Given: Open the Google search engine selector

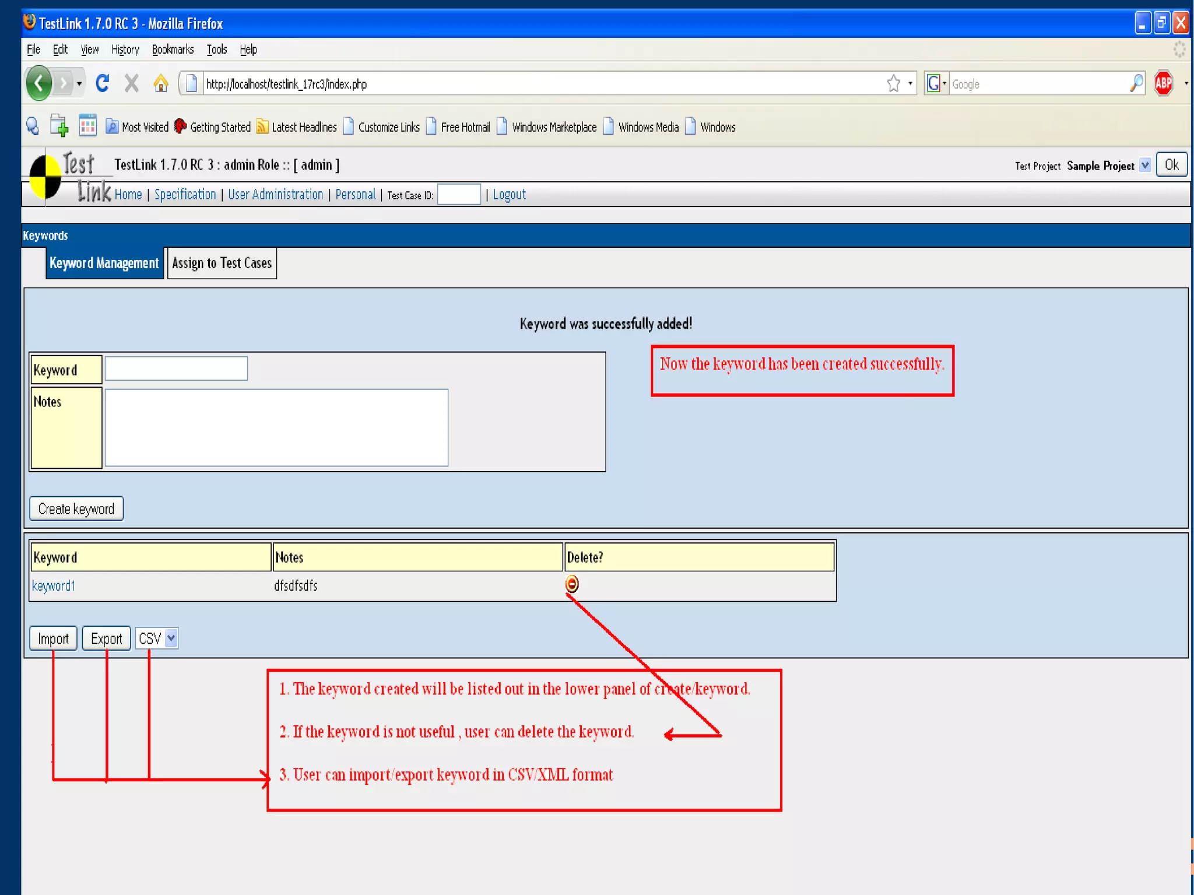Looking at the screenshot, I should [x=936, y=83].
